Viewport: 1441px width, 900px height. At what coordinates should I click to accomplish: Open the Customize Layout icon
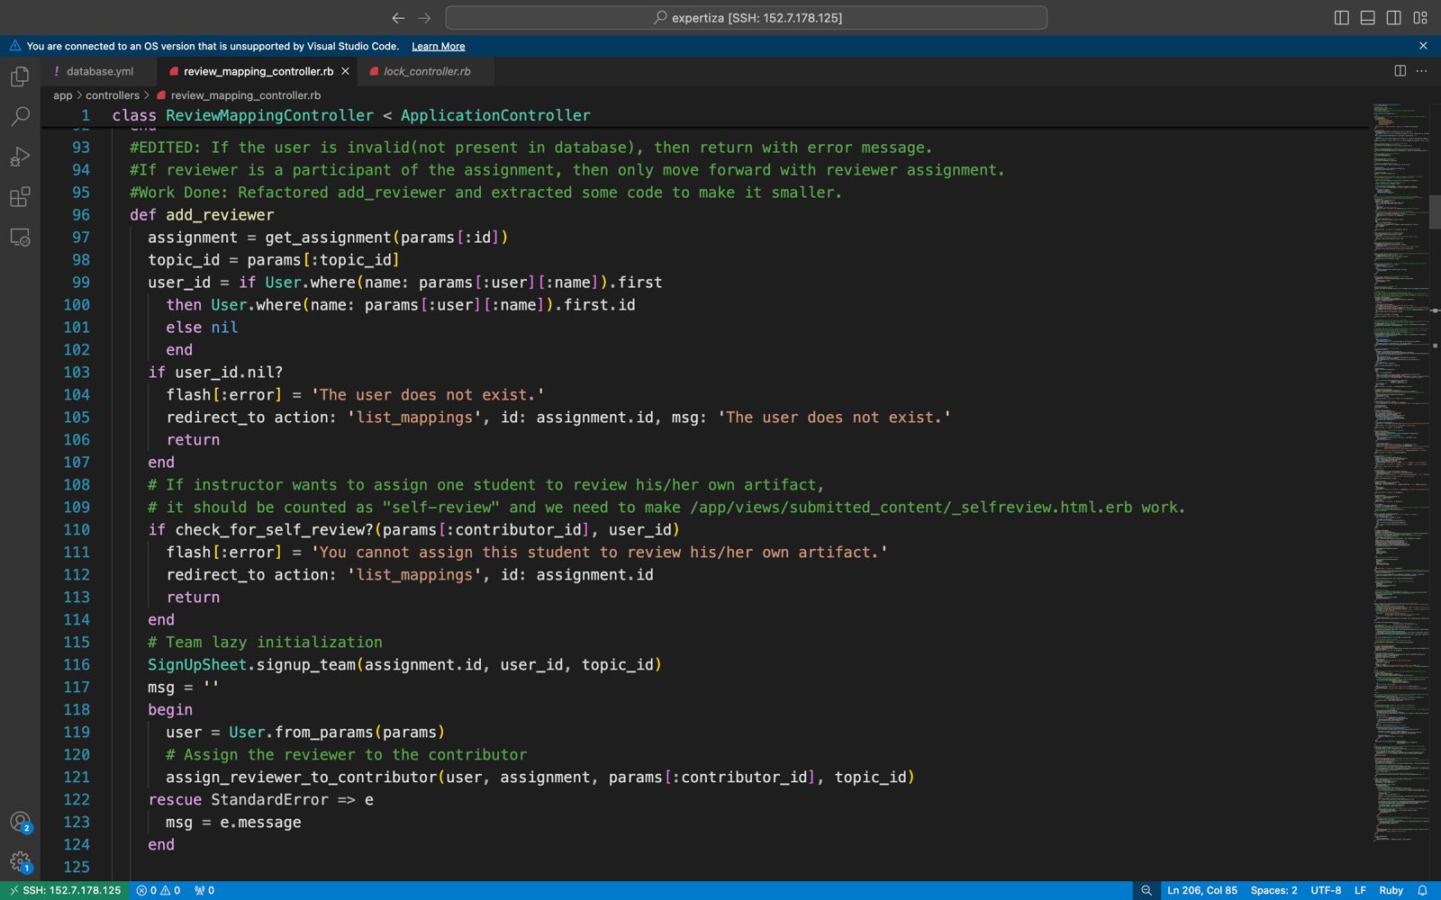click(1420, 18)
